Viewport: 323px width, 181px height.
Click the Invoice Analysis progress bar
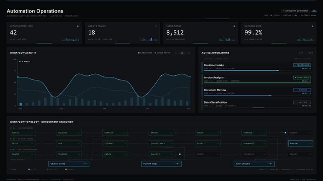click(x=257, y=83)
